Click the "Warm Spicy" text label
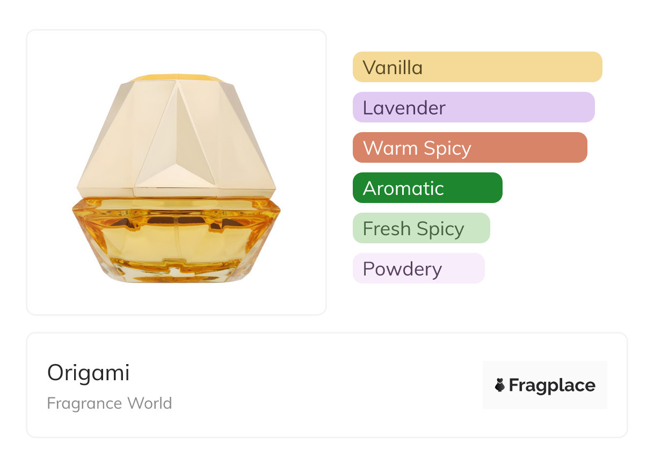The image size is (654, 464). point(417,148)
